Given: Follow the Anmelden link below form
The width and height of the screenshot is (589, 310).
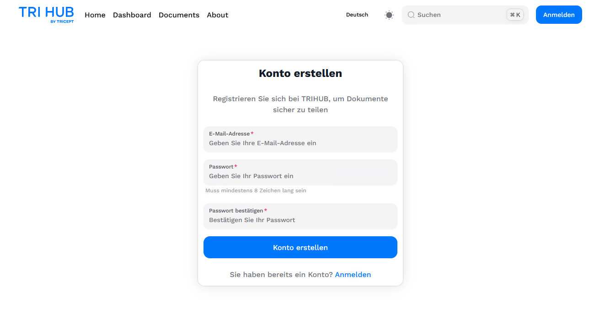Looking at the screenshot, I should point(353,275).
